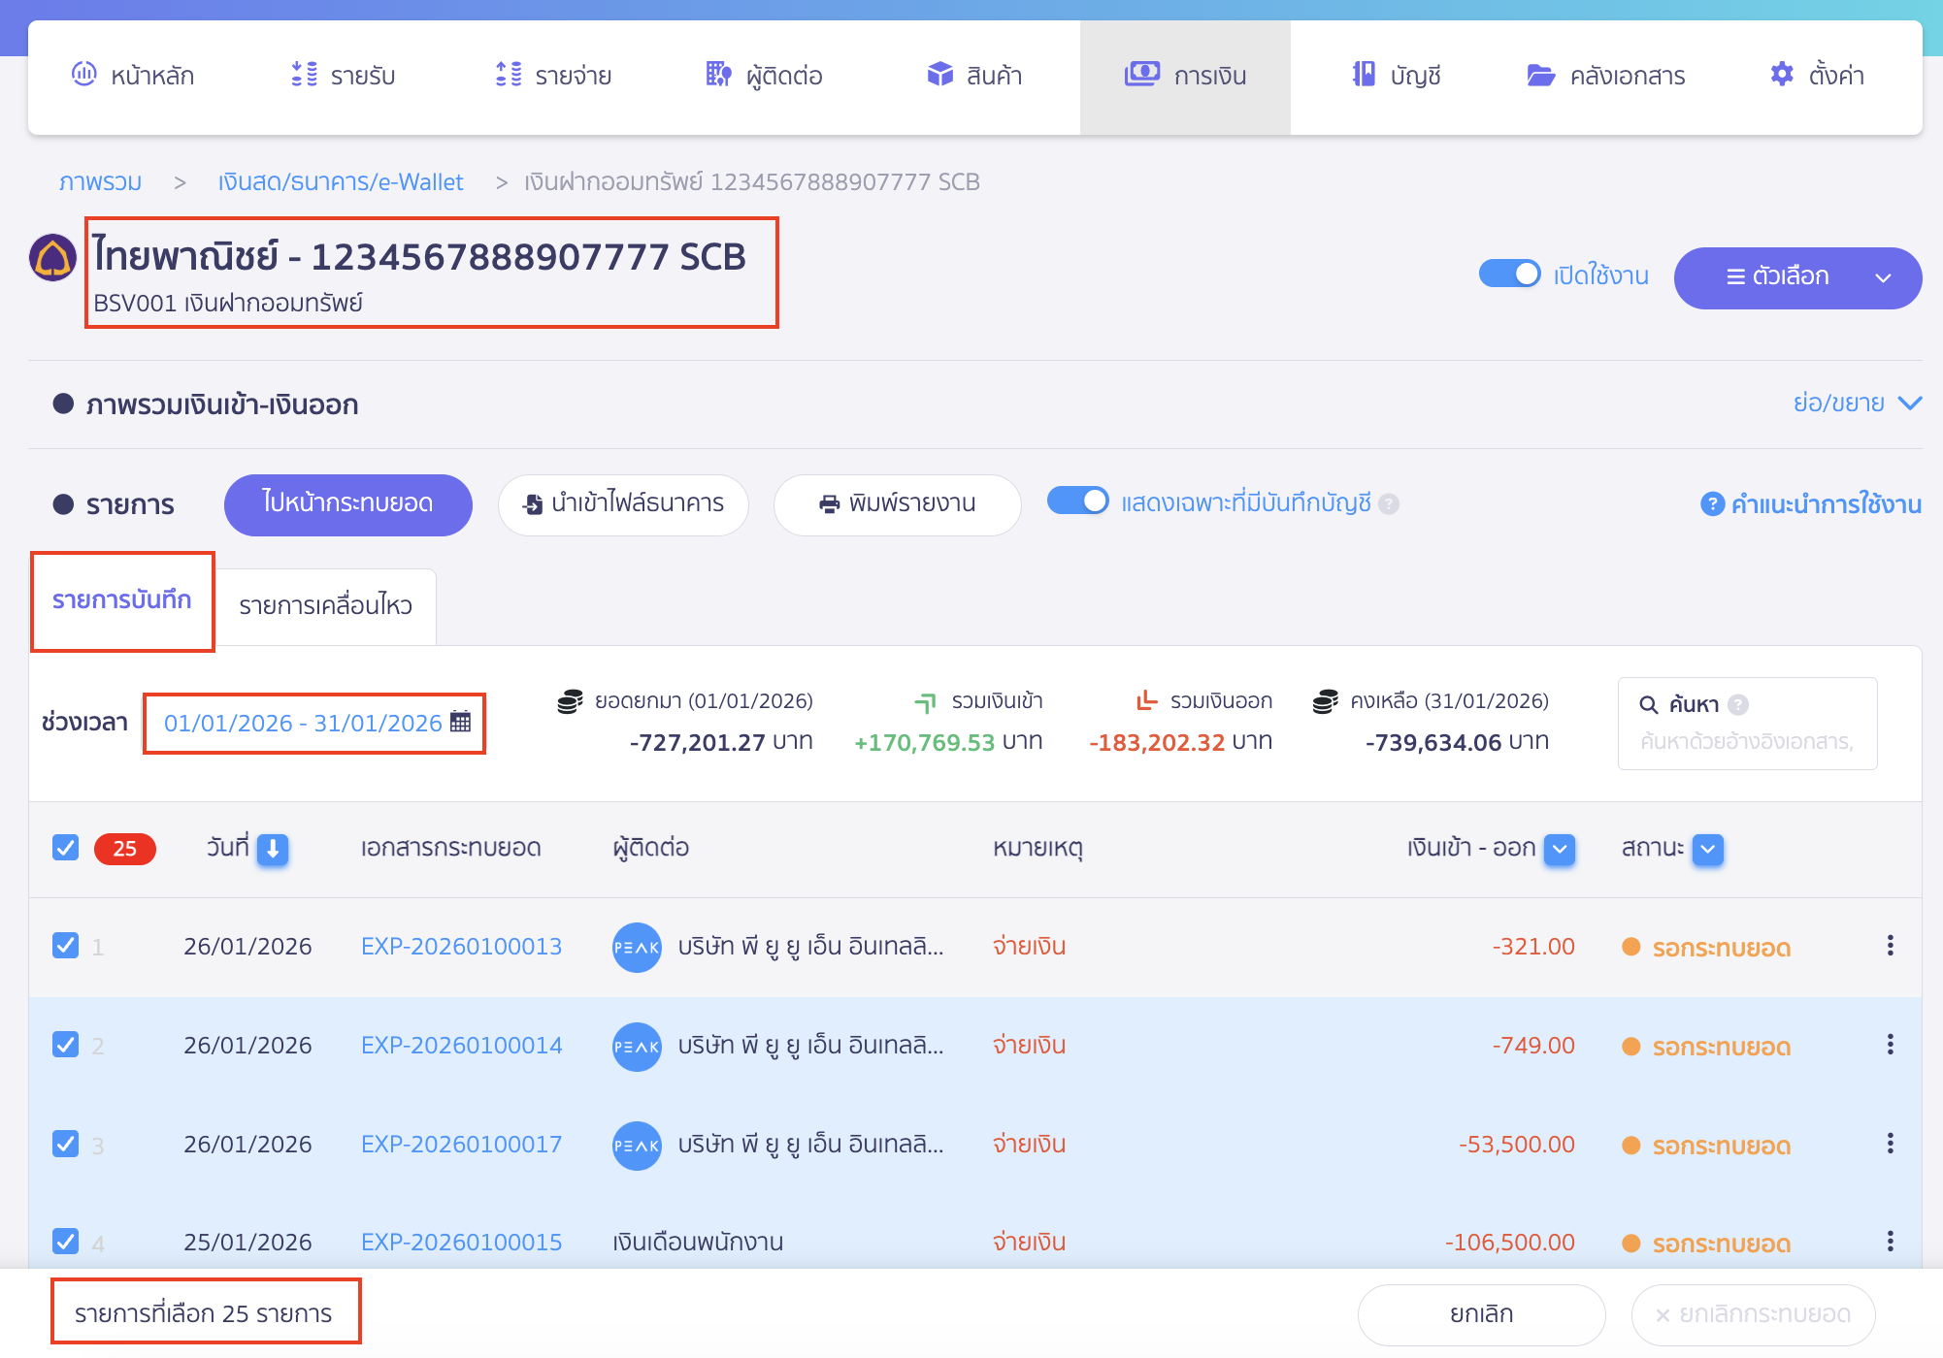The width and height of the screenshot is (1943, 1358).
Task: Click the SCB bank logo icon
Action: point(52,258)
